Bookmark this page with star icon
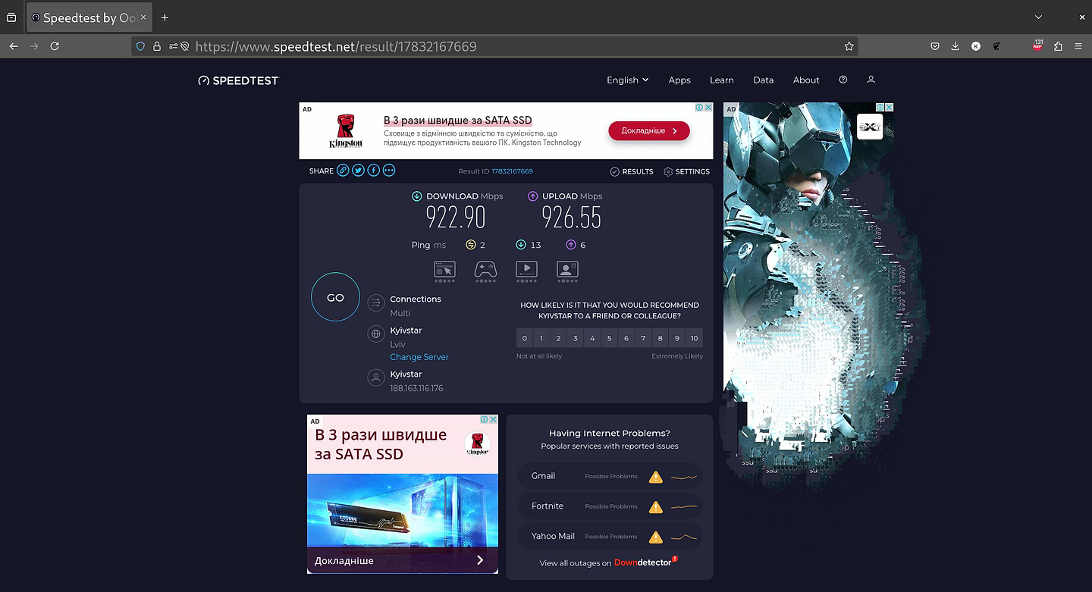 coord(849,46)
